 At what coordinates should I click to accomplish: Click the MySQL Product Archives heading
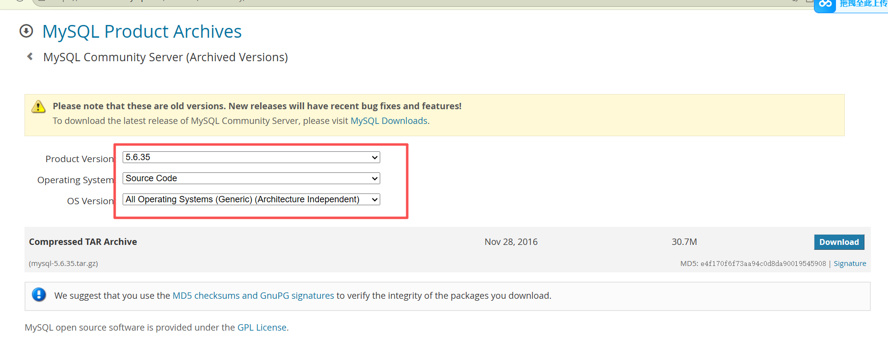click(x=142, y=31)
